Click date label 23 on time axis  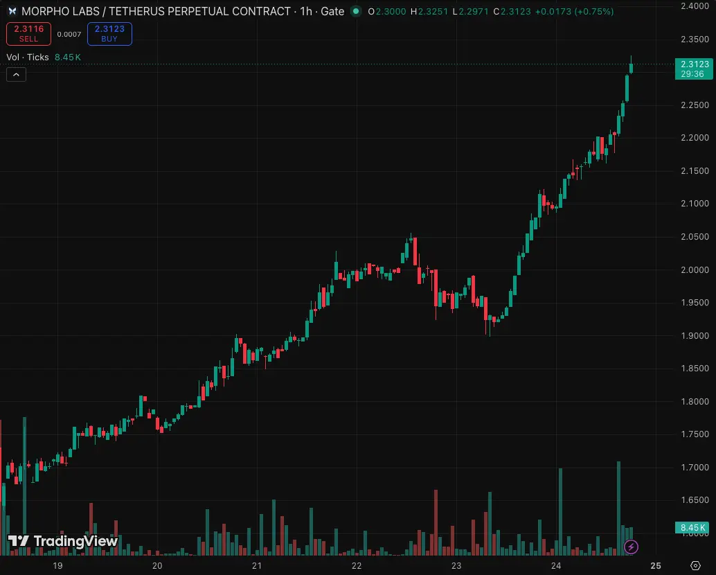[456, 565]
